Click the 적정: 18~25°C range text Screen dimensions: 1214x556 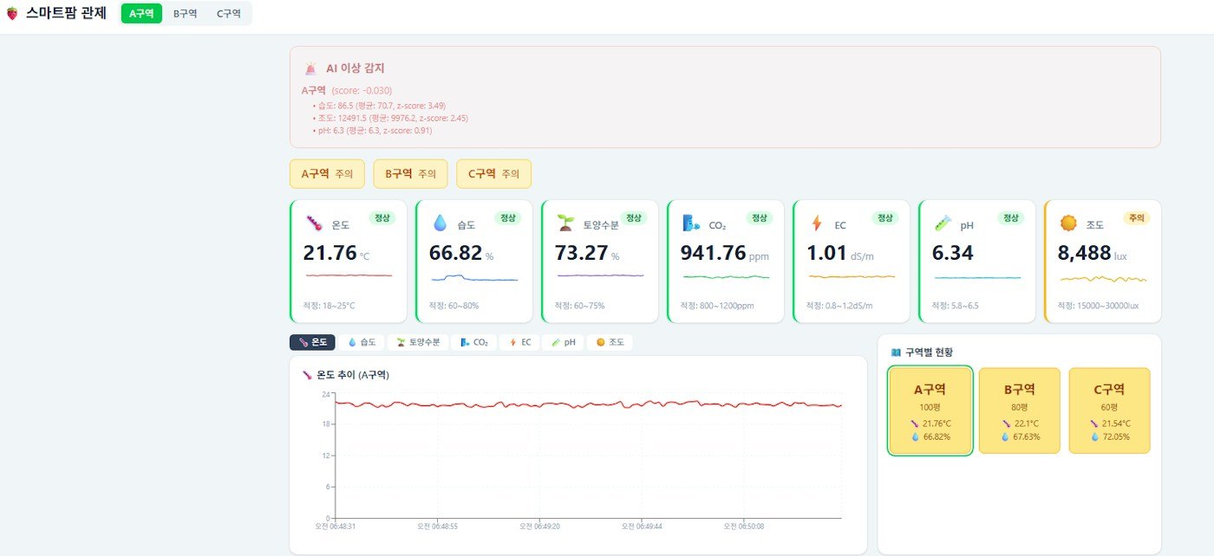(x=329, y=306)
